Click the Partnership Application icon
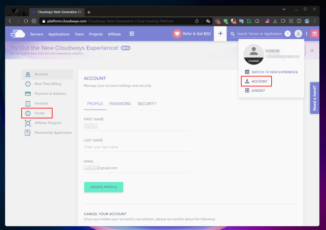326x230 pixels. (x=28, y=133)
